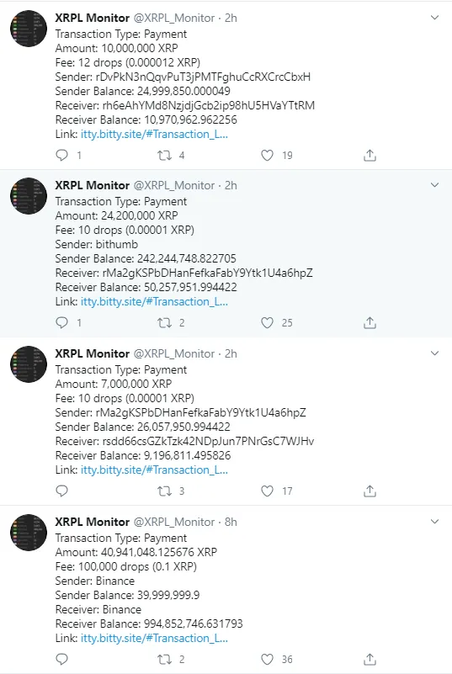Image resolution: width=452 pixels, height=674 pixels.
Task: Open the itty.bitty.site link in the first tweet
Action: pyautogui.click(x=154, y=134)
